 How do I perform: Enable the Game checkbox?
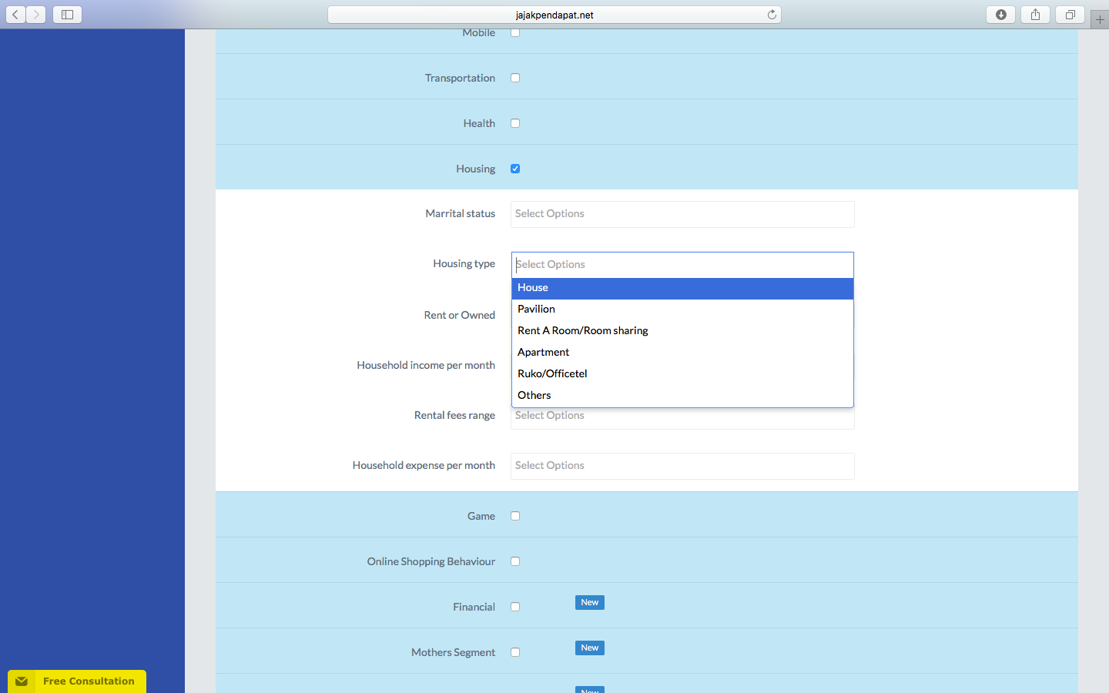click(x=515, y=516)
